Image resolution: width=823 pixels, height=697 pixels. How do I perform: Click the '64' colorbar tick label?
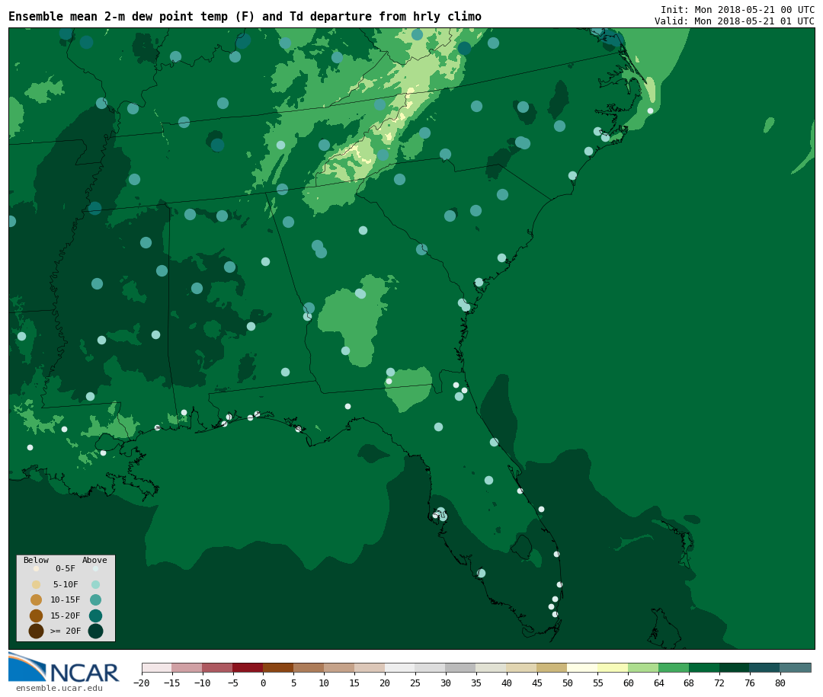658,683
